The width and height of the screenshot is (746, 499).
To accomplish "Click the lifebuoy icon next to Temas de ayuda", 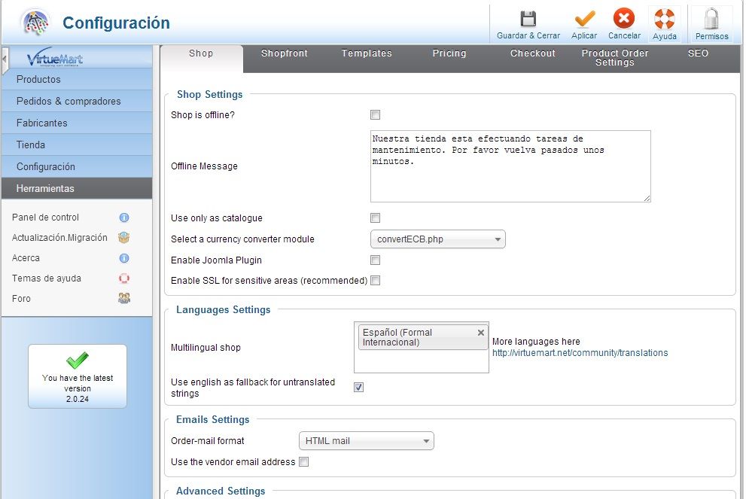I will click(124, 278).
